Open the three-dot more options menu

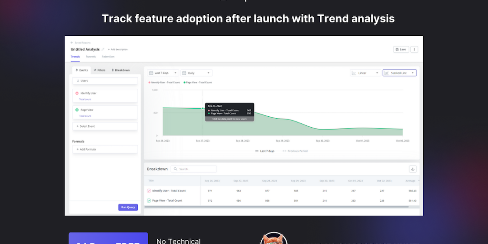(x=414, y=49)
